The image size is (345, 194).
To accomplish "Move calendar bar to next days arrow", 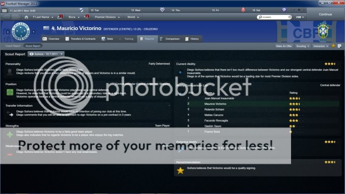I will (304, 10).
